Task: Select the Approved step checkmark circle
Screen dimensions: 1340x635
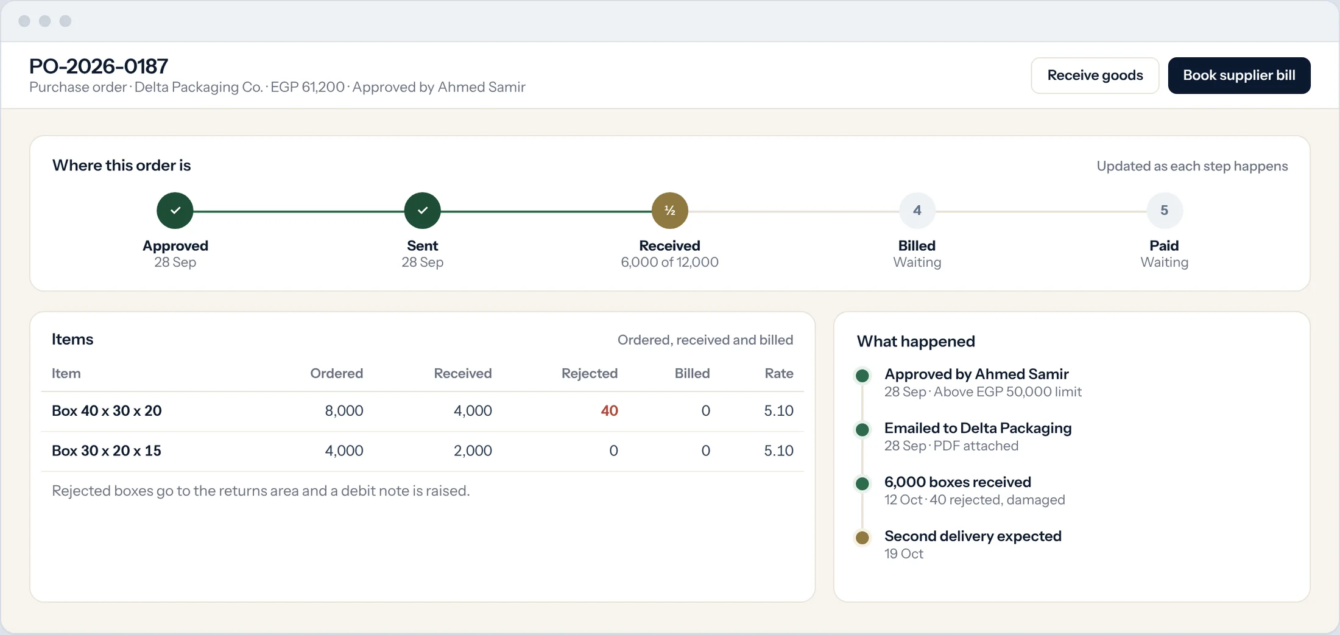Action: pyautogui.click(x=175, y=211)
